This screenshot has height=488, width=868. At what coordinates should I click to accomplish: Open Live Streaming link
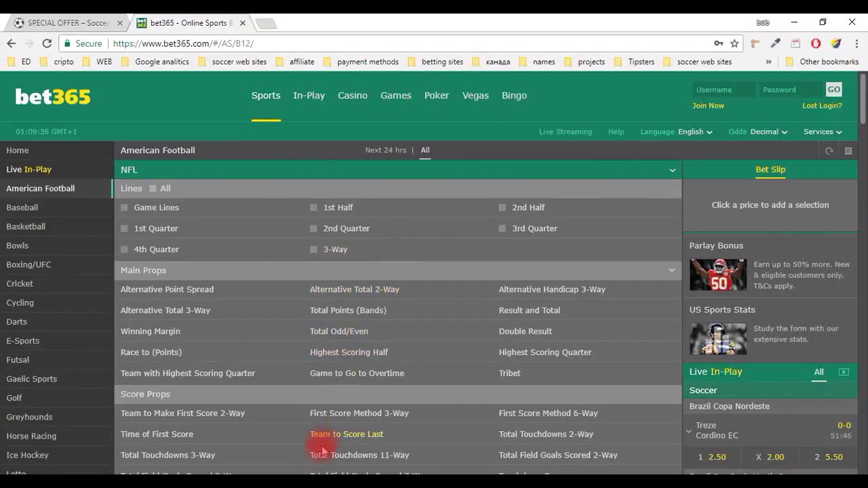pos(566,131)
